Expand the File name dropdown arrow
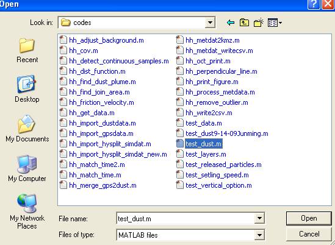Screen dimensions: 335x245 [259, 218]
